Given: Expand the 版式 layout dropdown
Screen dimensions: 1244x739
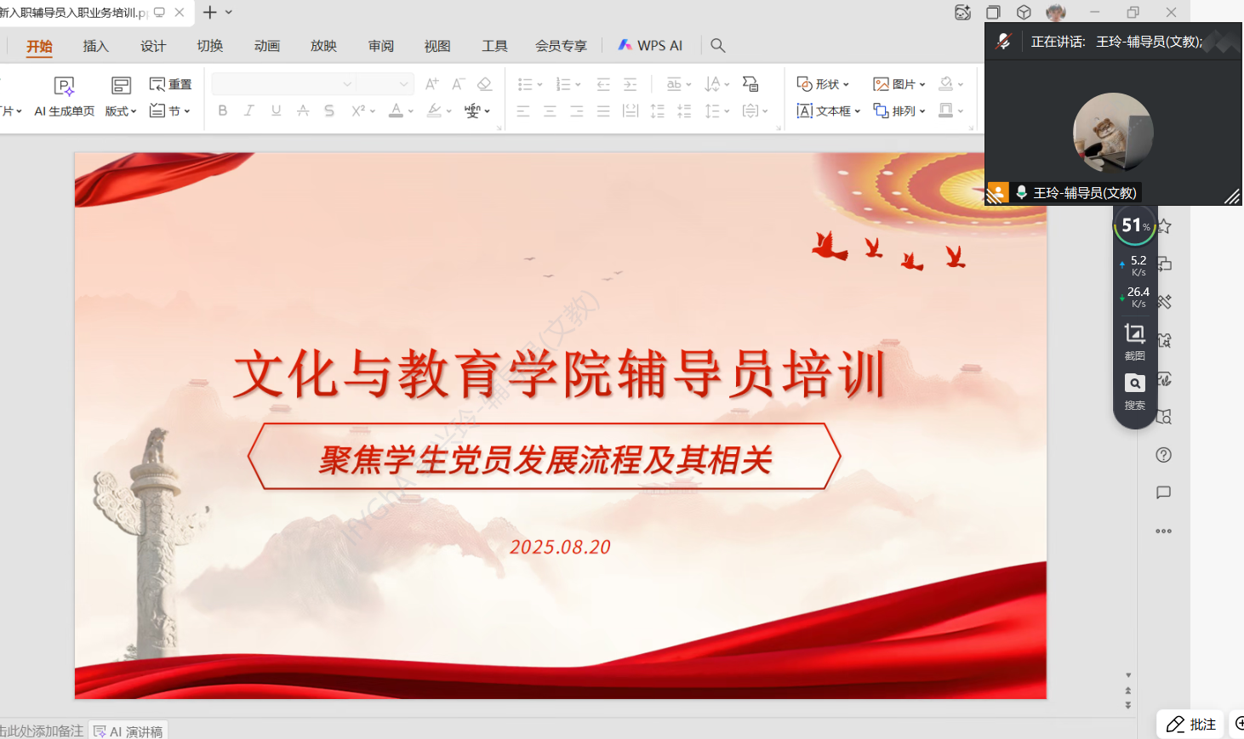Looking at the screenshot, I should pos(121,111).
